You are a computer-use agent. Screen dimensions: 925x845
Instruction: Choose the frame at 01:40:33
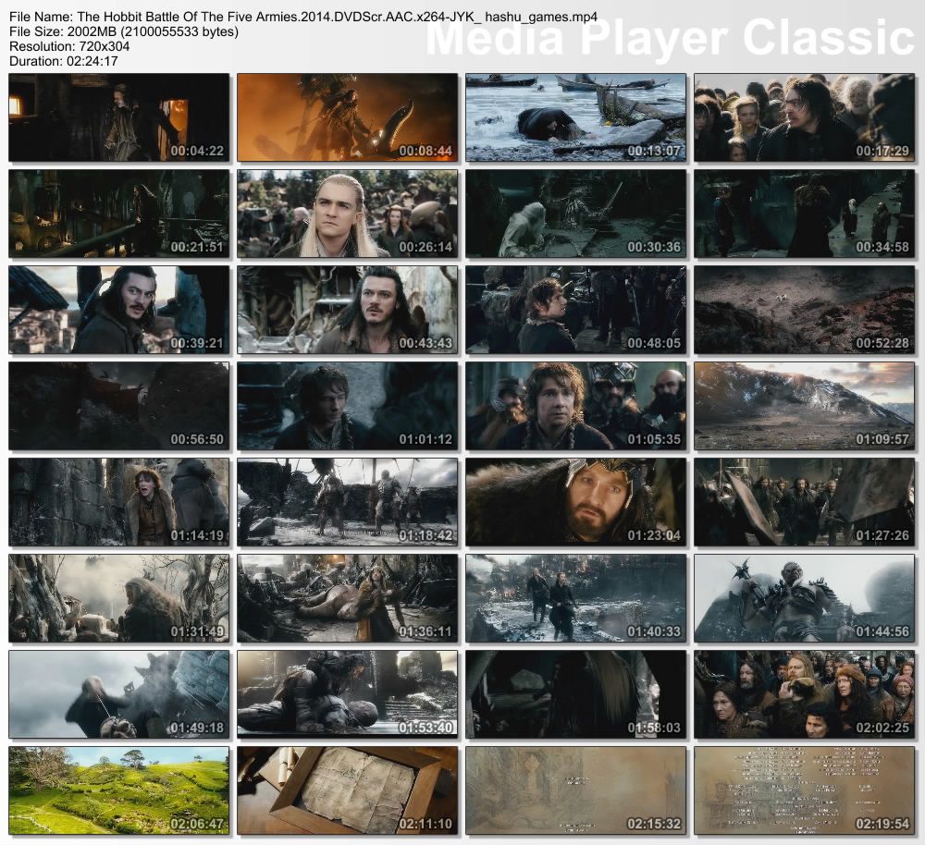click(575, 598)
